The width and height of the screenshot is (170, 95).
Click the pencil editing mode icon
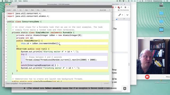point(120,15)
